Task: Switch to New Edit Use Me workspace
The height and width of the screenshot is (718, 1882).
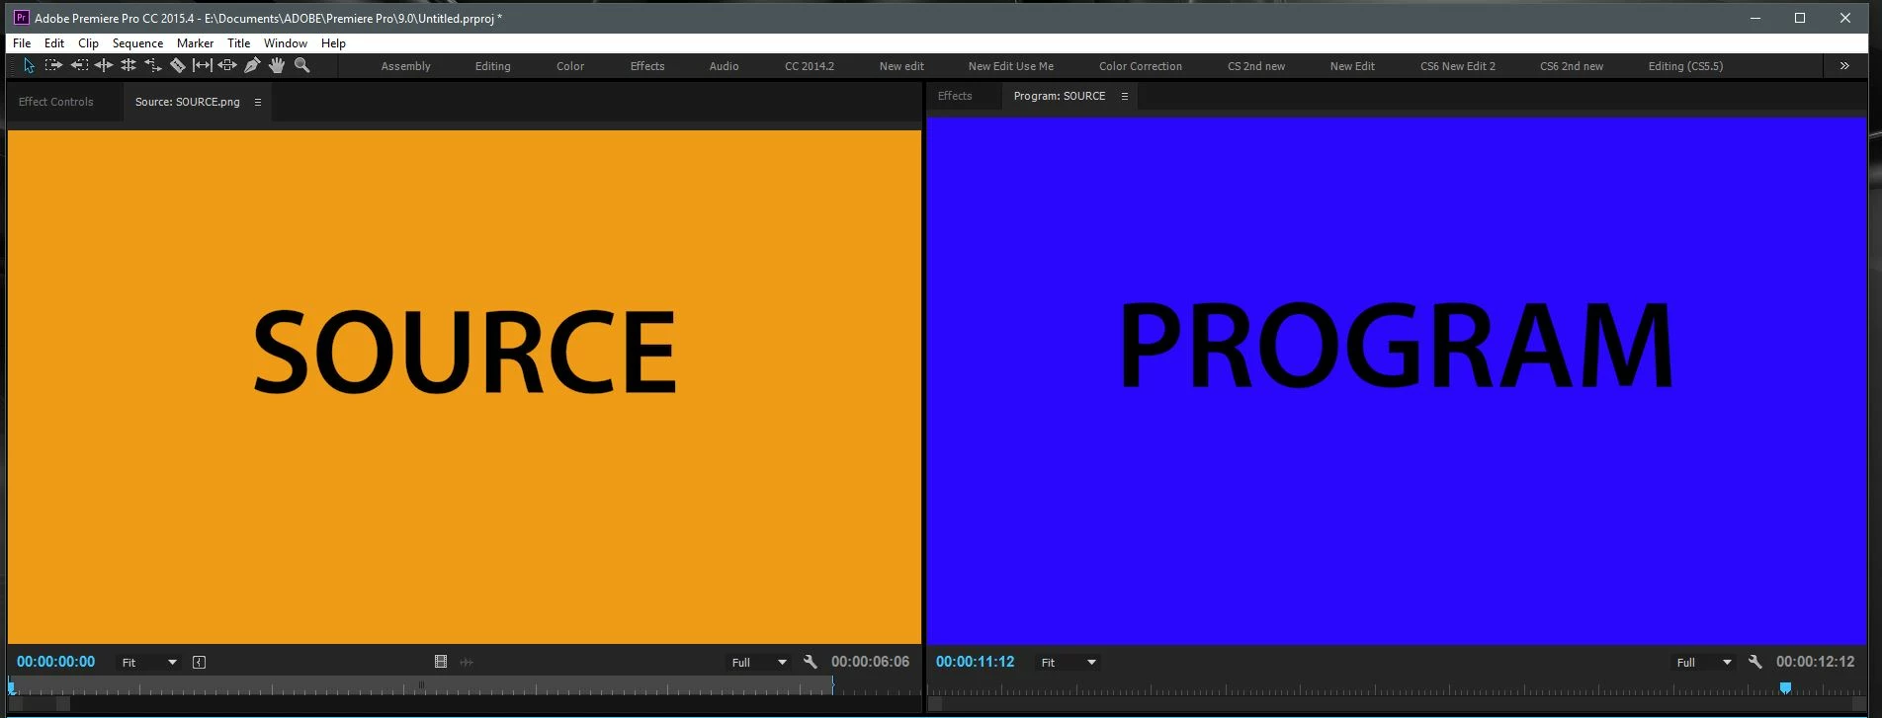Action: [x=1010, y=66]
